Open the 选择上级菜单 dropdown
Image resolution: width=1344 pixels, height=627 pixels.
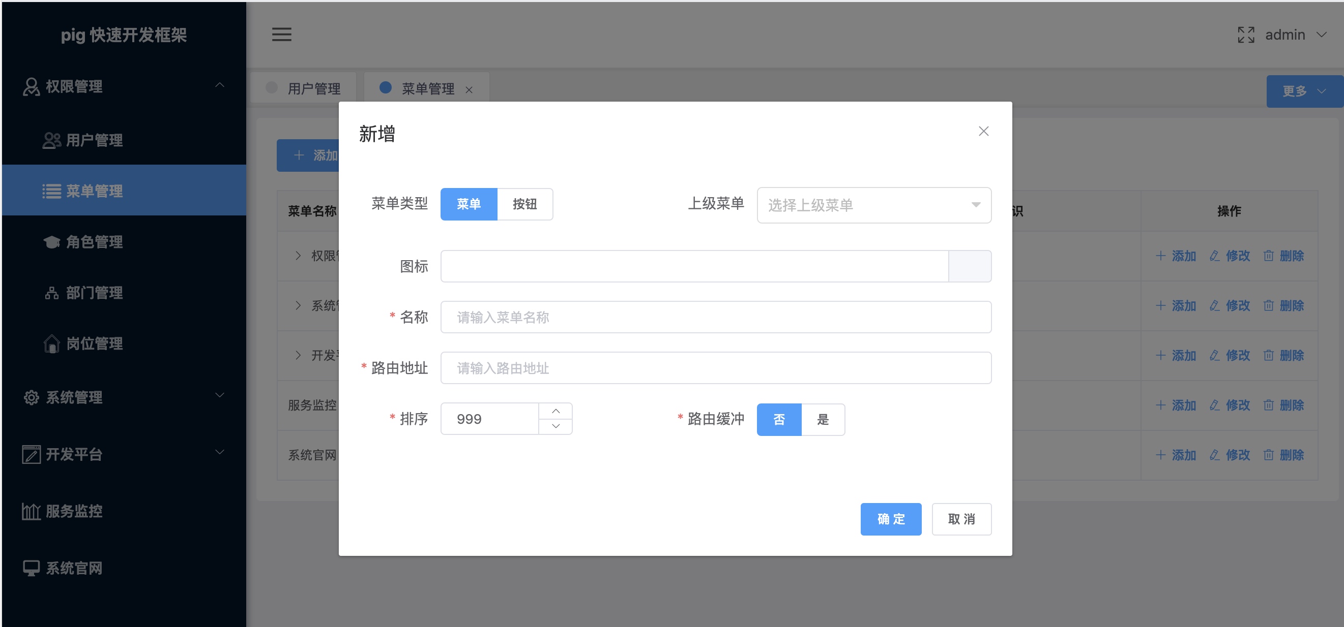pyautogui.click(x=874, y=205)
